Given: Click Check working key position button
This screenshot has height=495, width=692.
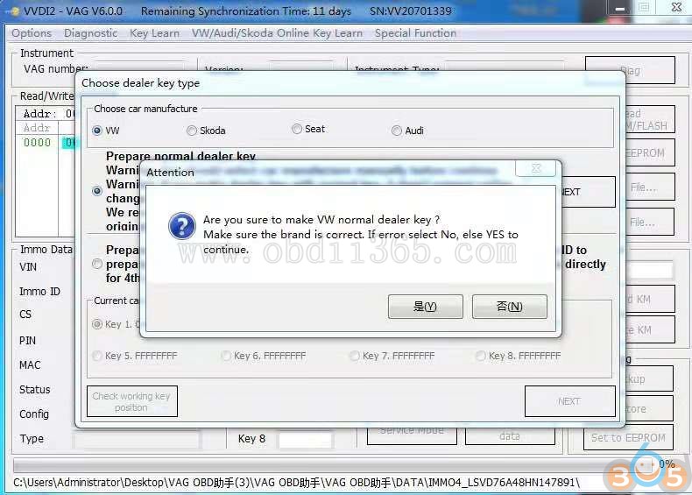Looking at the screenshot, I should (132, 401).
